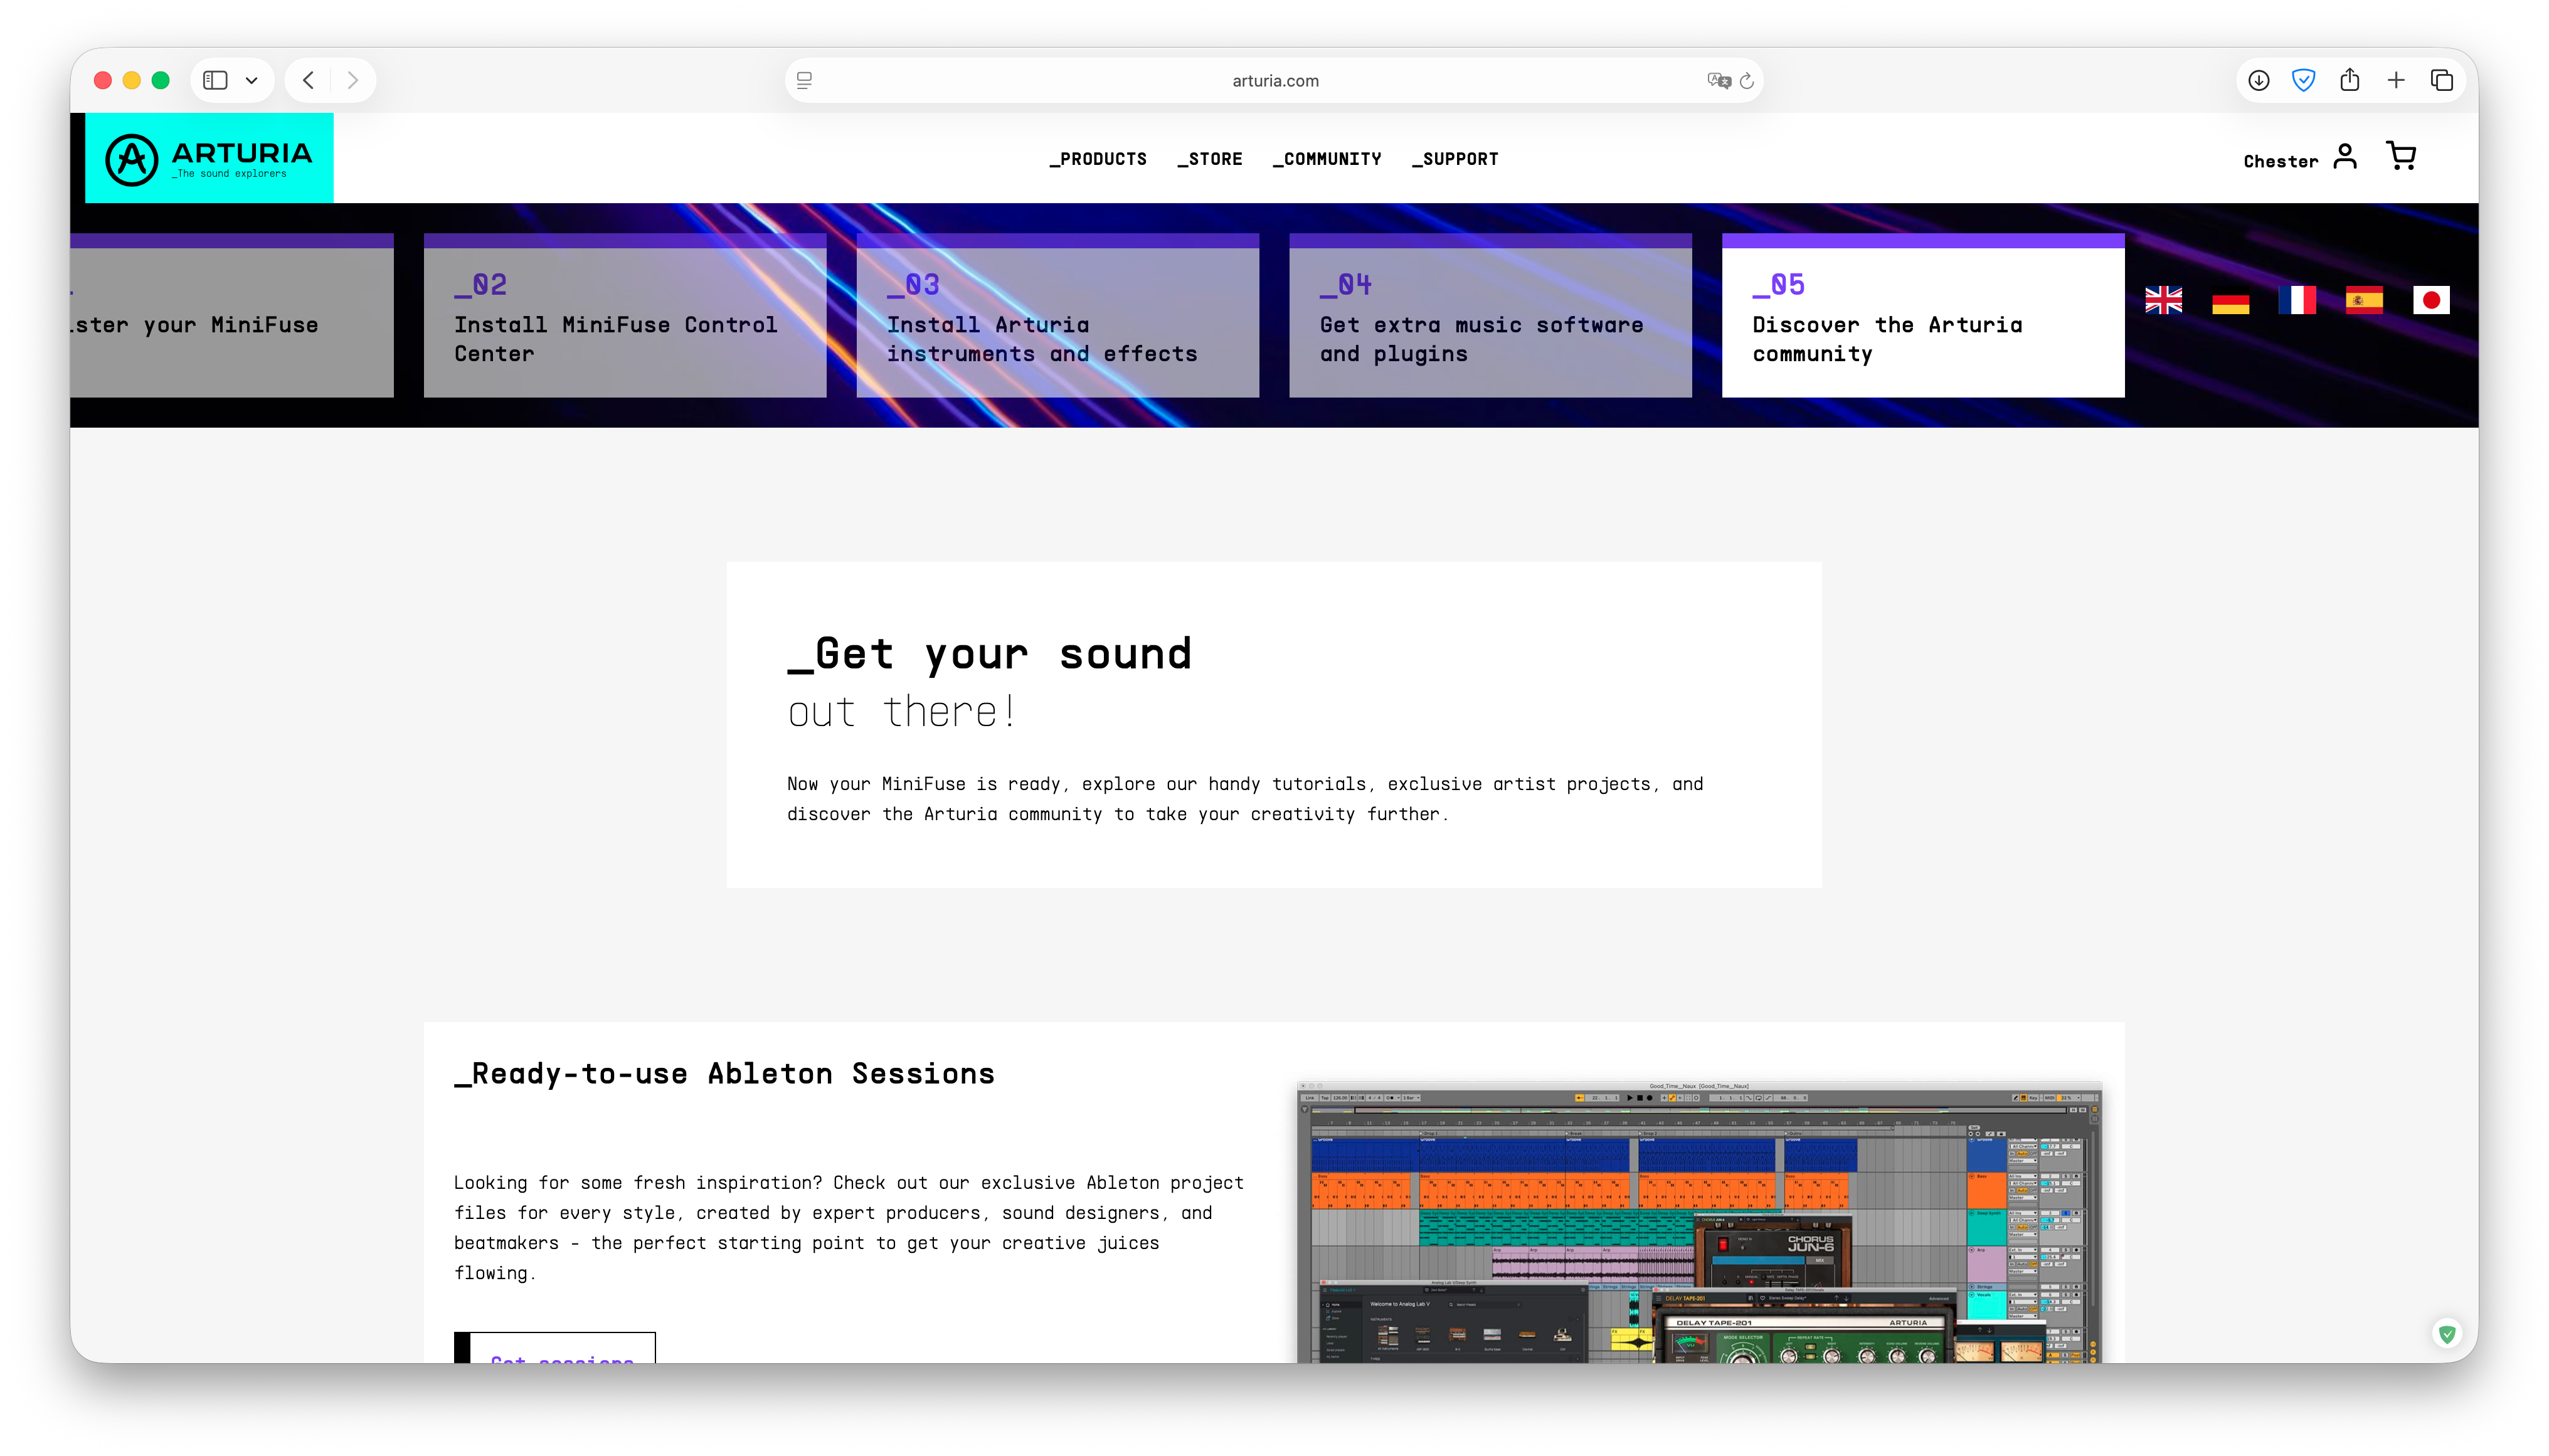Click the Ableton session screenshot thumbnail
Viewport: 2549px width, 1456px height.
click(x=1698, y=1221)
